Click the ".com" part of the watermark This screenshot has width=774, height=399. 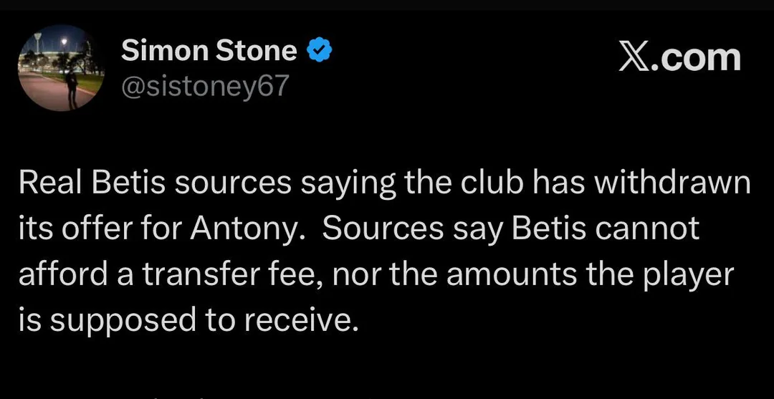[x=696, y=58]
